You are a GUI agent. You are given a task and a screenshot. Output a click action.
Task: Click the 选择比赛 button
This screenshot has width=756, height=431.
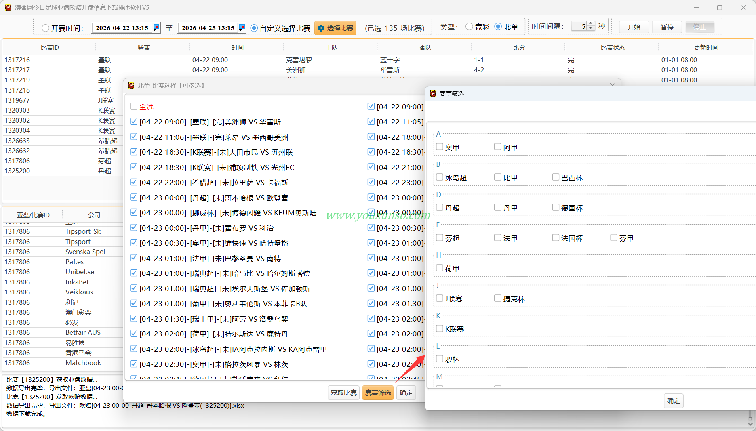tap(335, 28)
